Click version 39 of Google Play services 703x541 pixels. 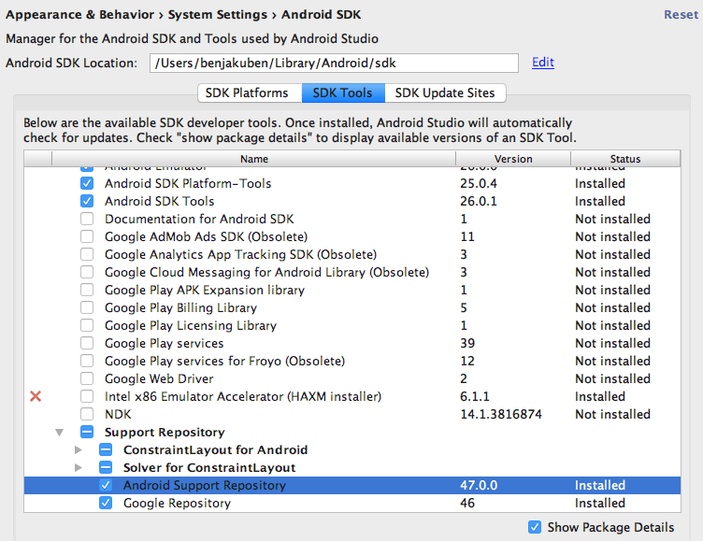467,343
